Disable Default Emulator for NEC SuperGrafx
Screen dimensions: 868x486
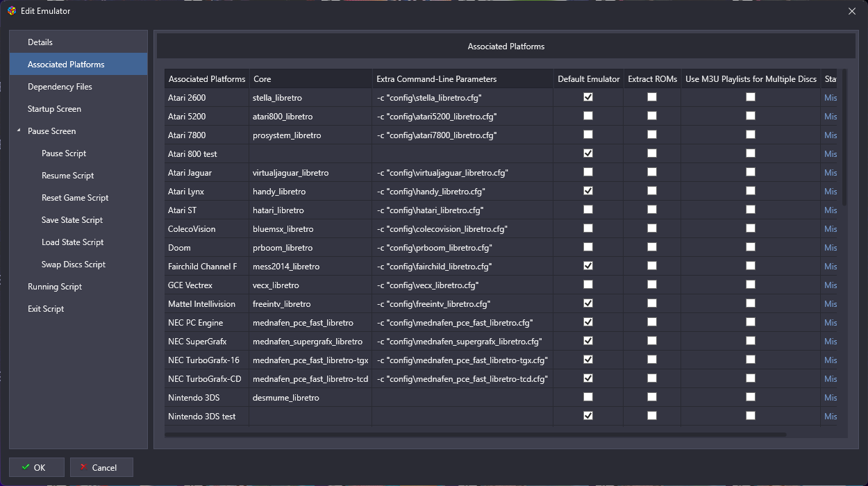[x=588, y=341]
